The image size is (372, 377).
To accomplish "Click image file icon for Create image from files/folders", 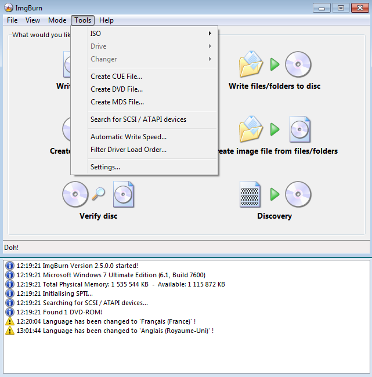I will [x=300, y=129].
